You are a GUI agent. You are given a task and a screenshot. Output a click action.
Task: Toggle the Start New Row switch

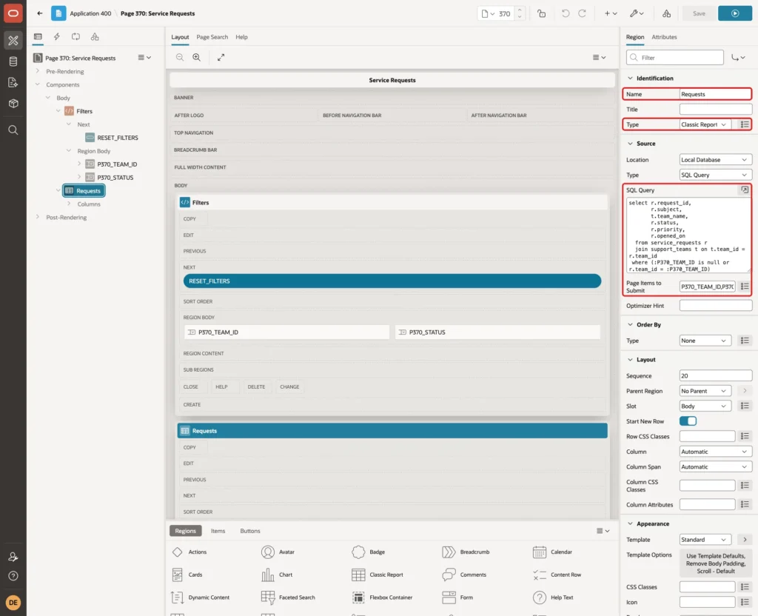pos(688,421)
